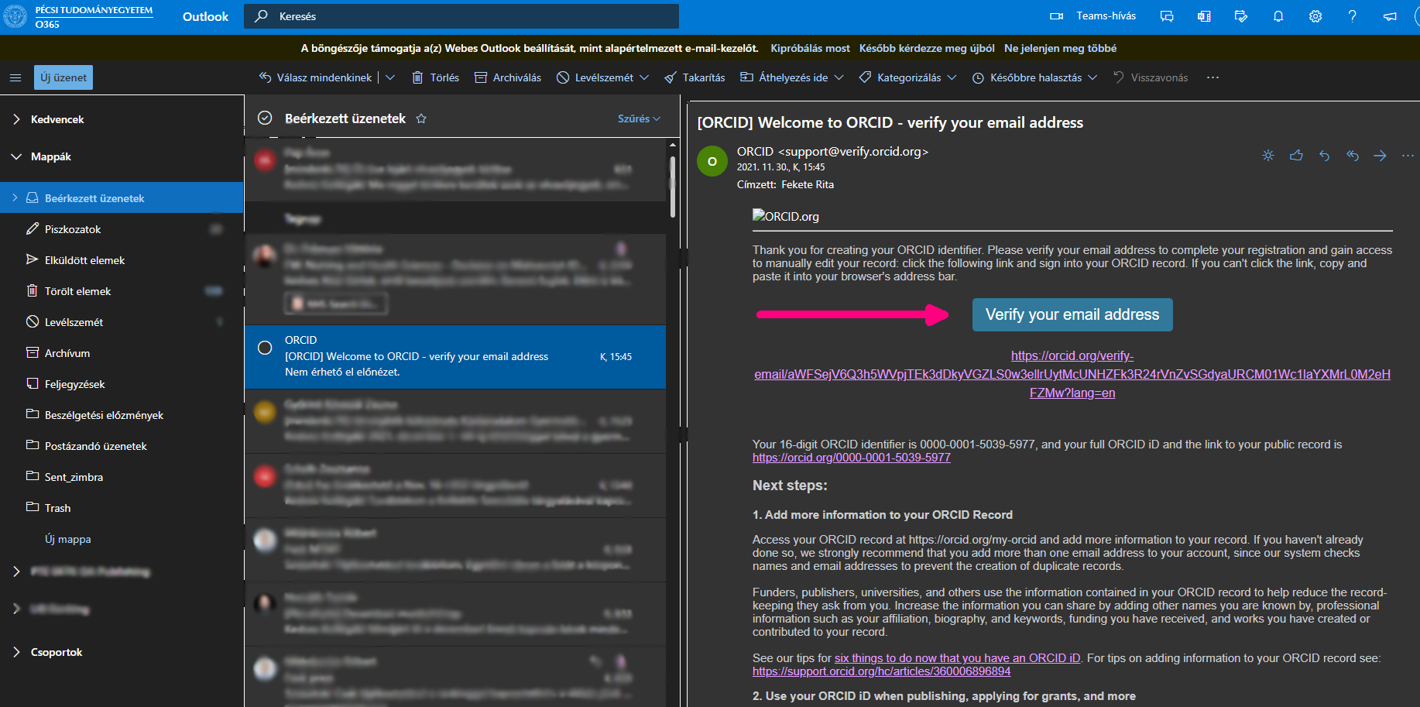
Task: Click Ne jelenjen meg többé link
Action: [1060, 48]
